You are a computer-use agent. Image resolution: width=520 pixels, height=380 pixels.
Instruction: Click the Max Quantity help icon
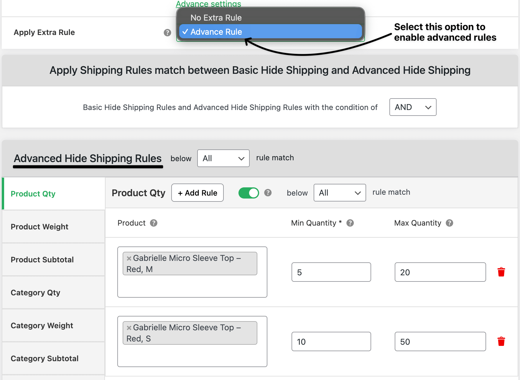(x=449, y=223)
